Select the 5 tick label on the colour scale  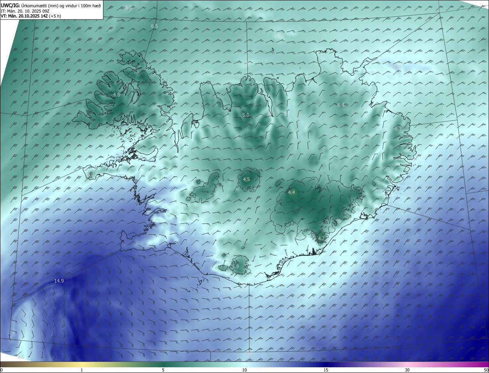click(163, 370)
